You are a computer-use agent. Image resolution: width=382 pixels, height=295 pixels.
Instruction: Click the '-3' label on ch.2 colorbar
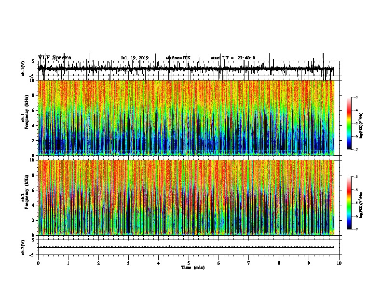[355, 177]
